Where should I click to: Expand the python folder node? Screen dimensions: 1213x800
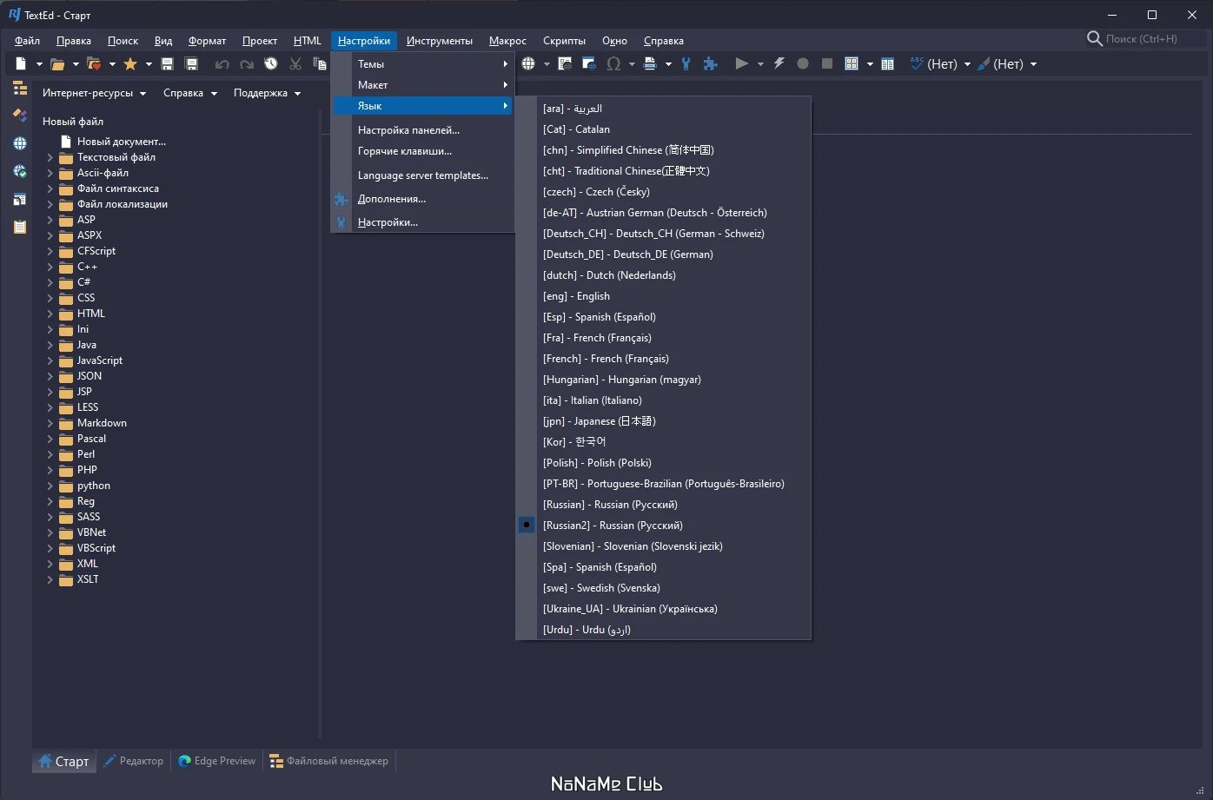tap(50, 486)
